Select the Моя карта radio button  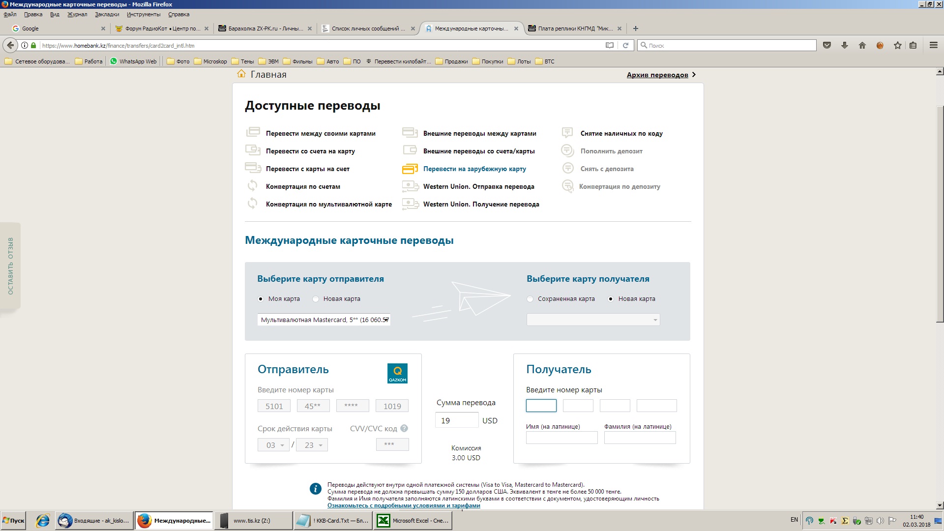[261, 299]
